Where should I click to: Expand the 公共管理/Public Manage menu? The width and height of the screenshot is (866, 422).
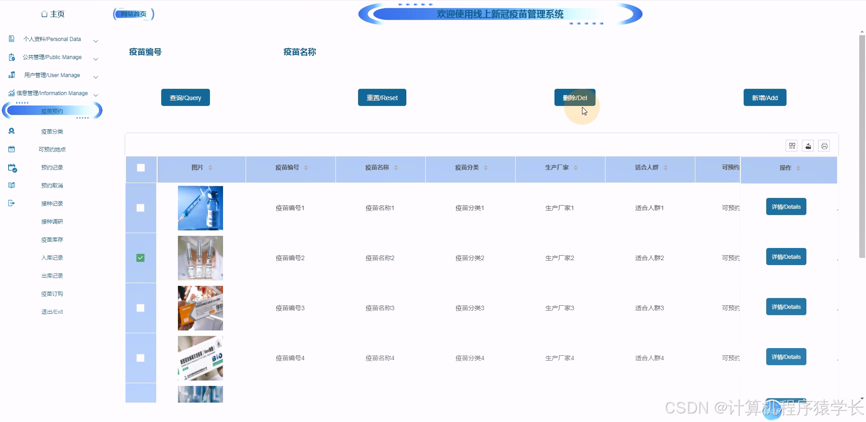tap(95, 59)
